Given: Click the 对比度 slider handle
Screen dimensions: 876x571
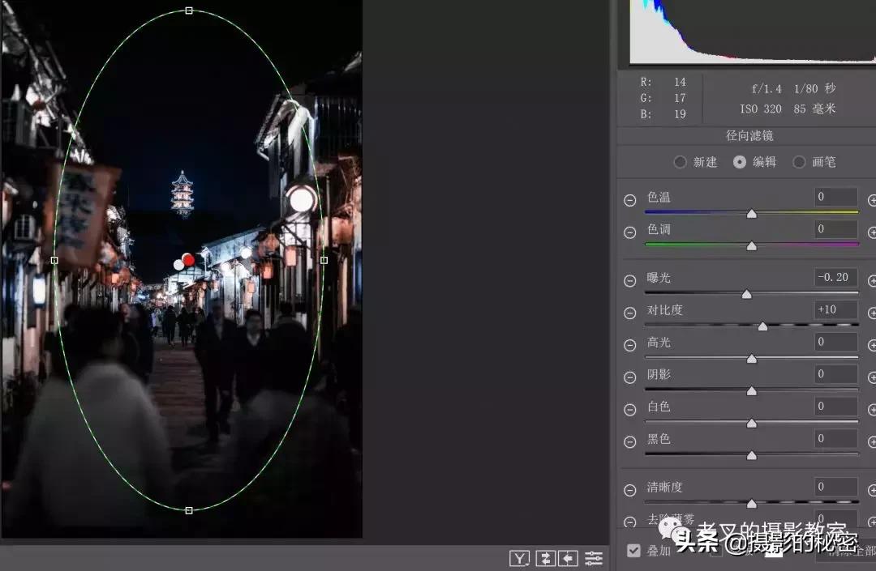Looking at the screenshot, I should pos(762,326).
